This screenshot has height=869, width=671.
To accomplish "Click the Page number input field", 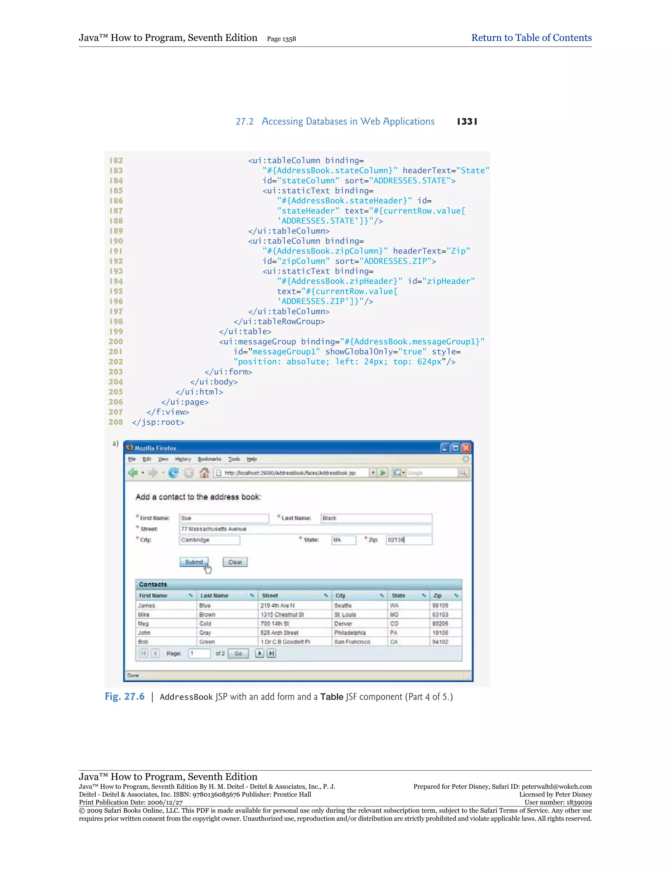I will (x=199, y=653).
